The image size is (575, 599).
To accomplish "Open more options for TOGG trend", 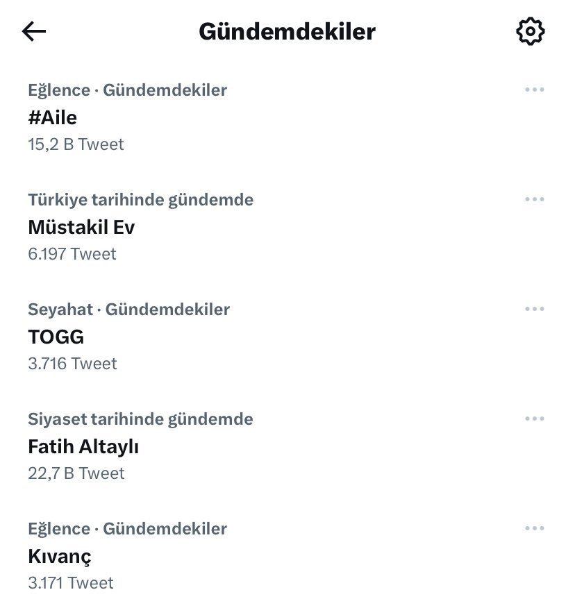I will coord(534,309).
